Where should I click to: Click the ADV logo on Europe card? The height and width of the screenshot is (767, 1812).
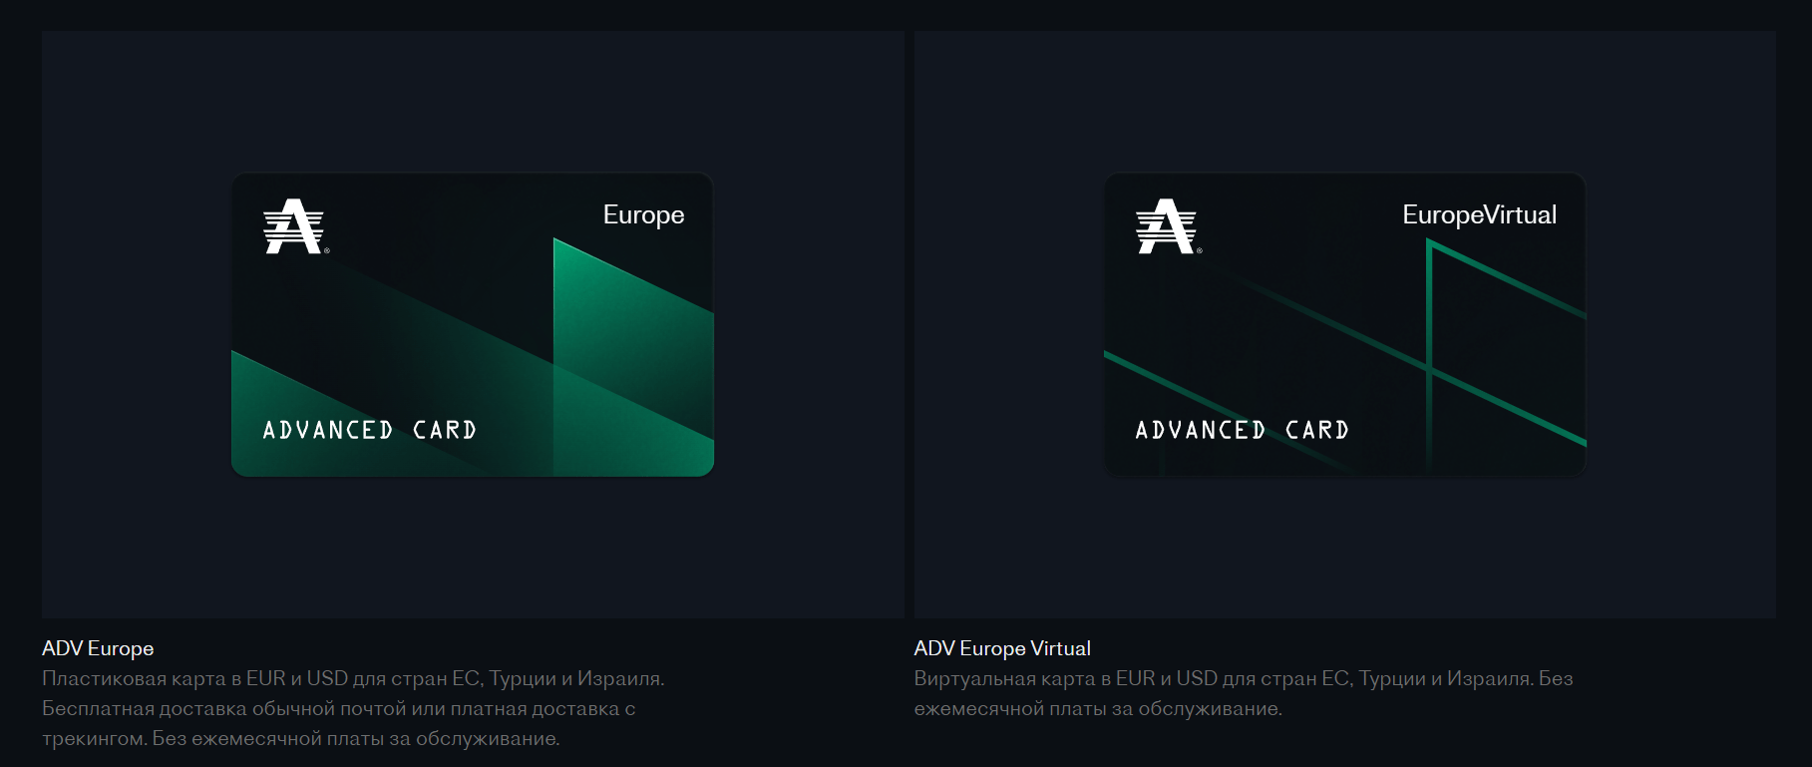click(x=294, y=226)
